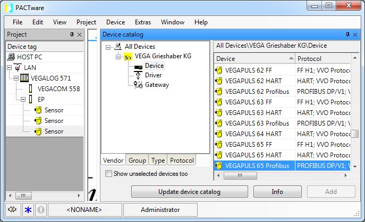Click the VEGAPULS 62 FF device icon
Screen dimensions: 365x222
(218, 70)
